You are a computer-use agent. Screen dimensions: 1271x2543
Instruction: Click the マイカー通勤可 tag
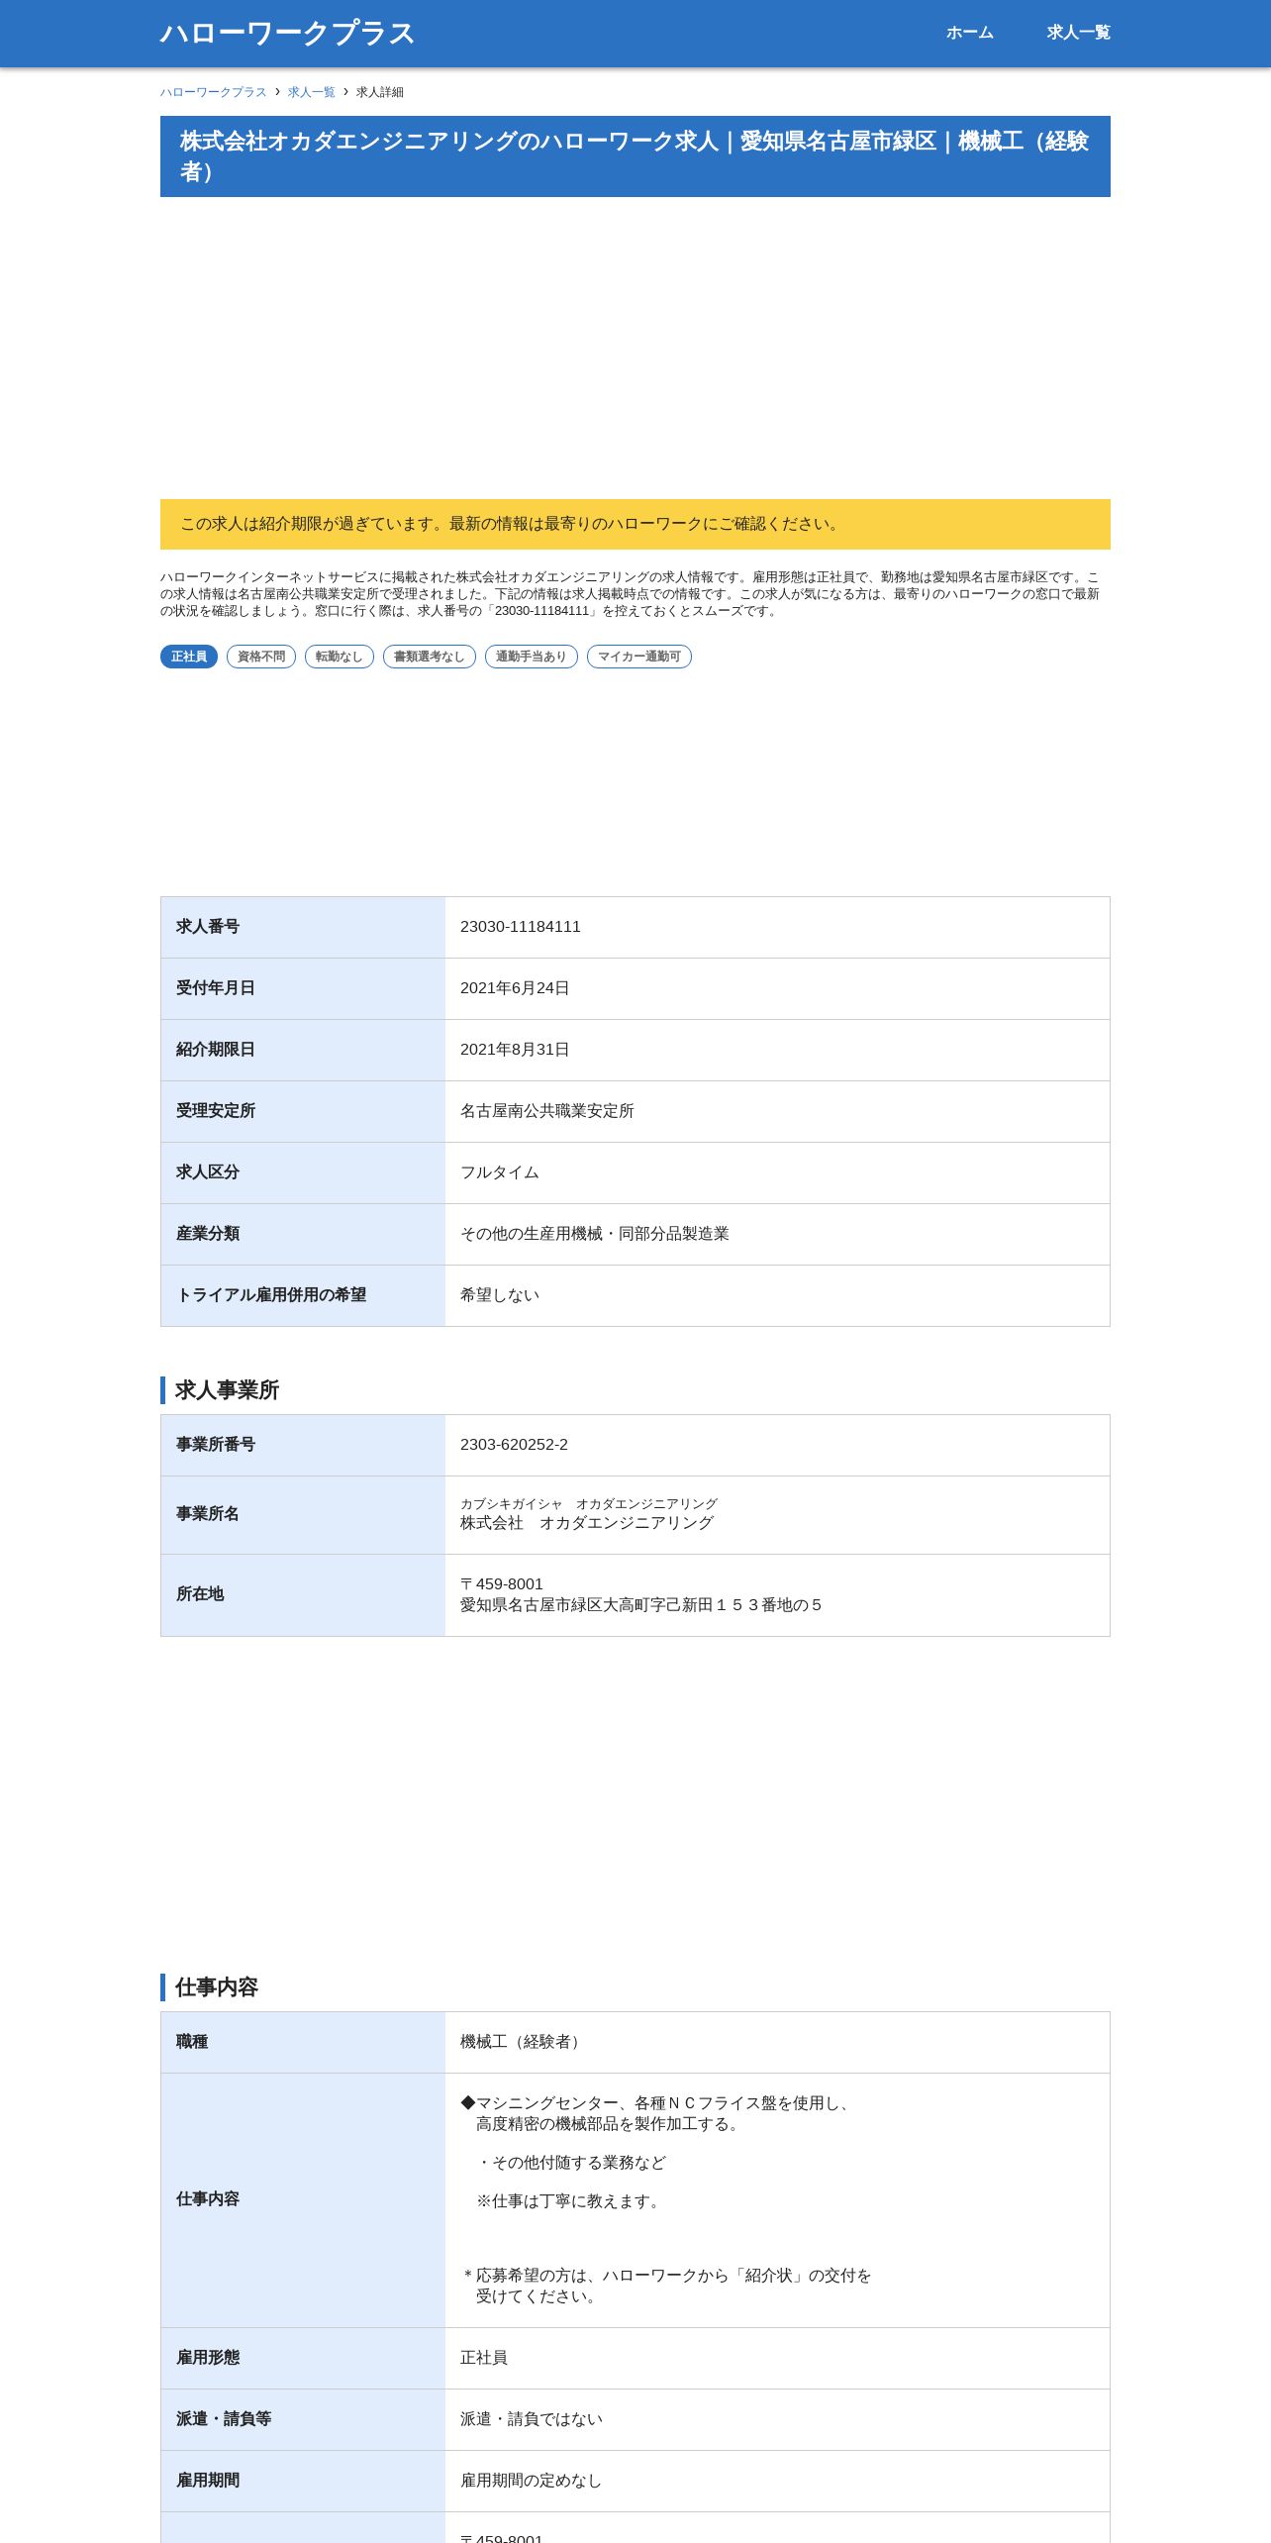[639, 657]
